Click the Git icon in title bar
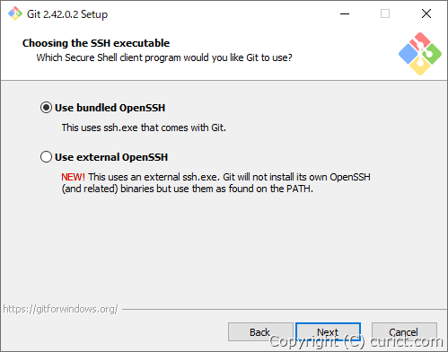The image size is (448, 352). [x=15, y=13]
